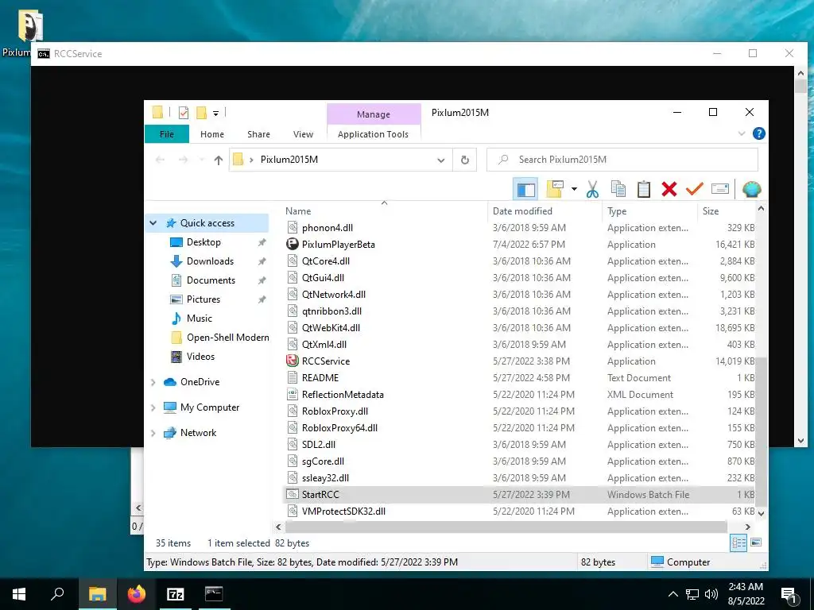Select Downloads in Quick access
Image resolution: width=814 pixels, height=610 pixels.
click(210, 261)
